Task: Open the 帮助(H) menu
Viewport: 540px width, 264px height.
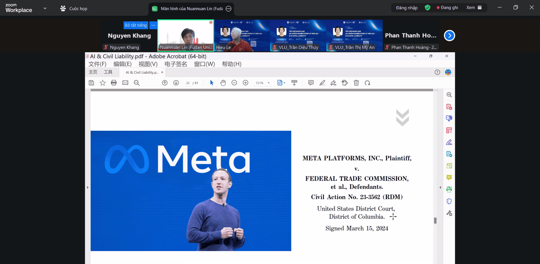Action: [232, 64]
